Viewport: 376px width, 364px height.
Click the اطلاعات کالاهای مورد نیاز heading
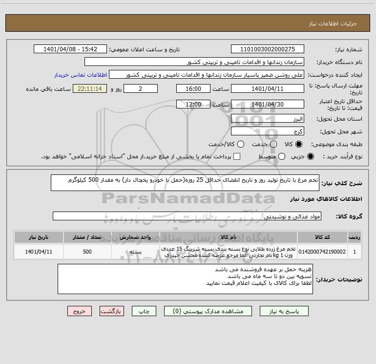[x=326, y=199]
